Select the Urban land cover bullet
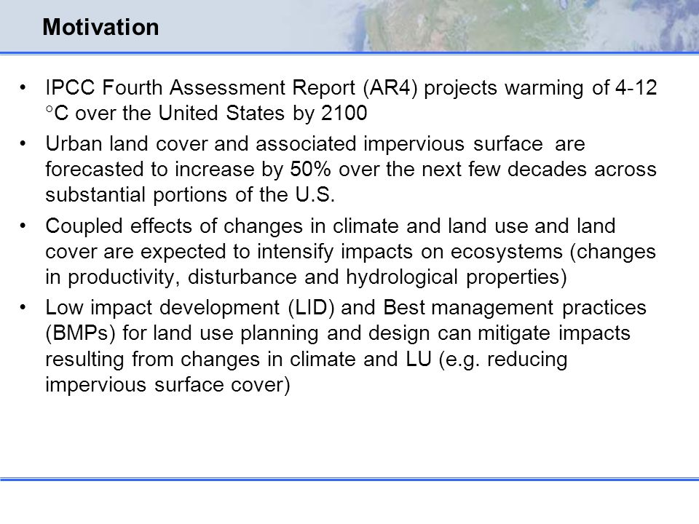 coord(351,170)
